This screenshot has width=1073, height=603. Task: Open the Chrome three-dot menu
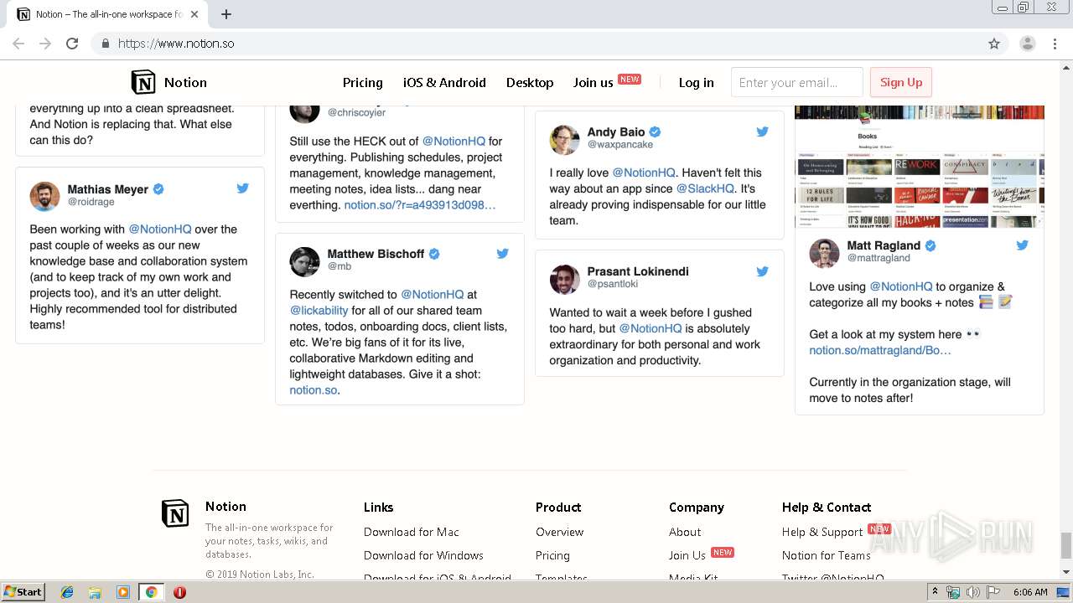click(x=1055, y=44)
